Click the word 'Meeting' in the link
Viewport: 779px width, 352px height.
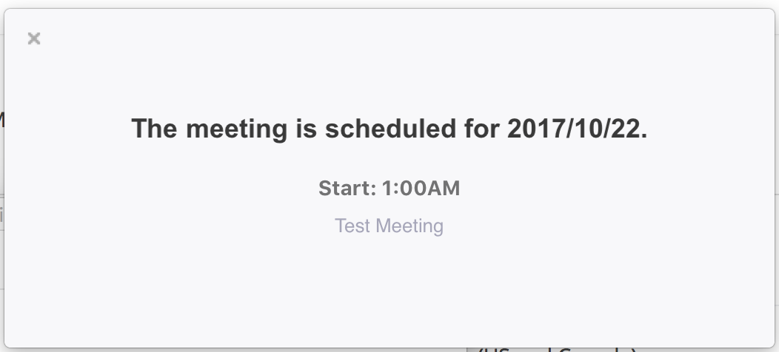(x=409, y=226)
